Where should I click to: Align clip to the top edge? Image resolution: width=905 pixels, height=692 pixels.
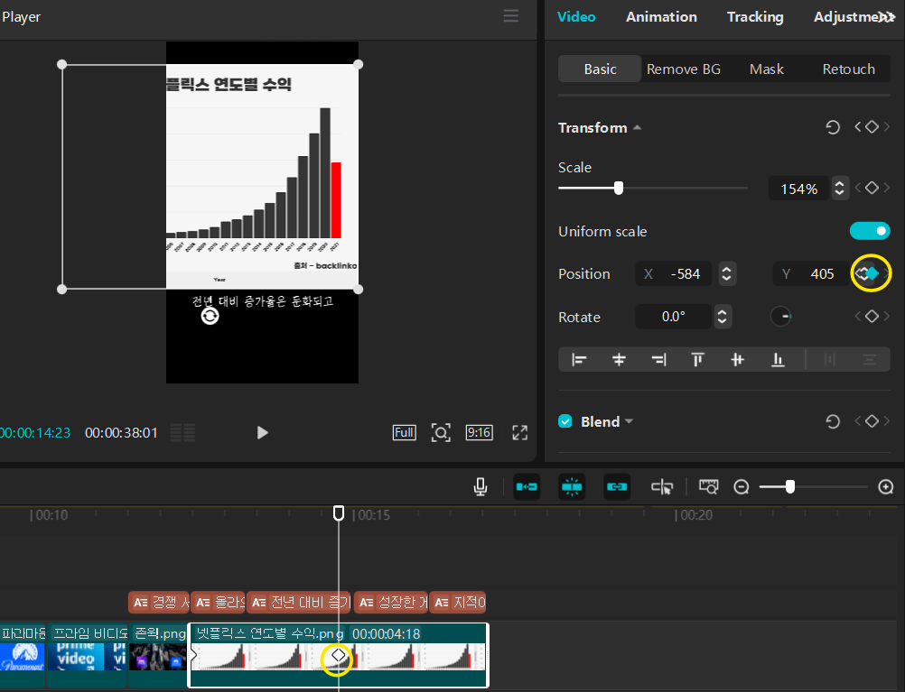click(x=698, y=360)
